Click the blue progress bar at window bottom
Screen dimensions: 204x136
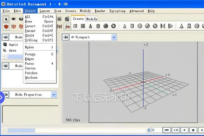(x=21, y=130)
